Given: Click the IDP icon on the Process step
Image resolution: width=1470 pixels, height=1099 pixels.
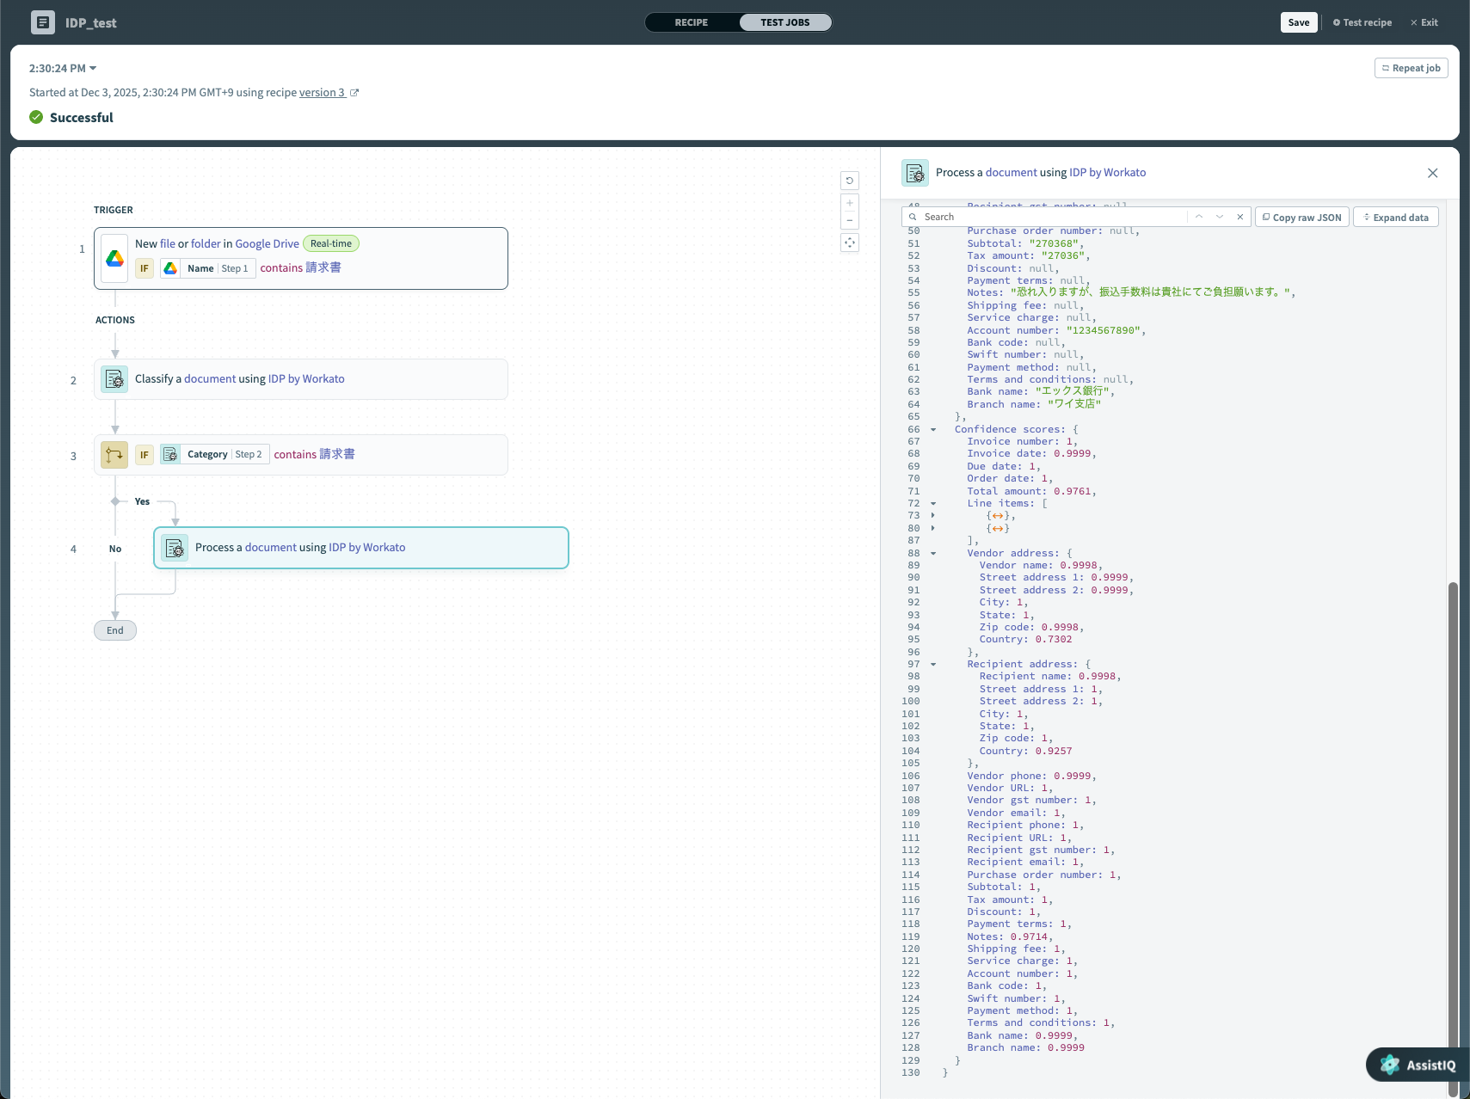Looking at the screenshot, I should click(175, 548).
